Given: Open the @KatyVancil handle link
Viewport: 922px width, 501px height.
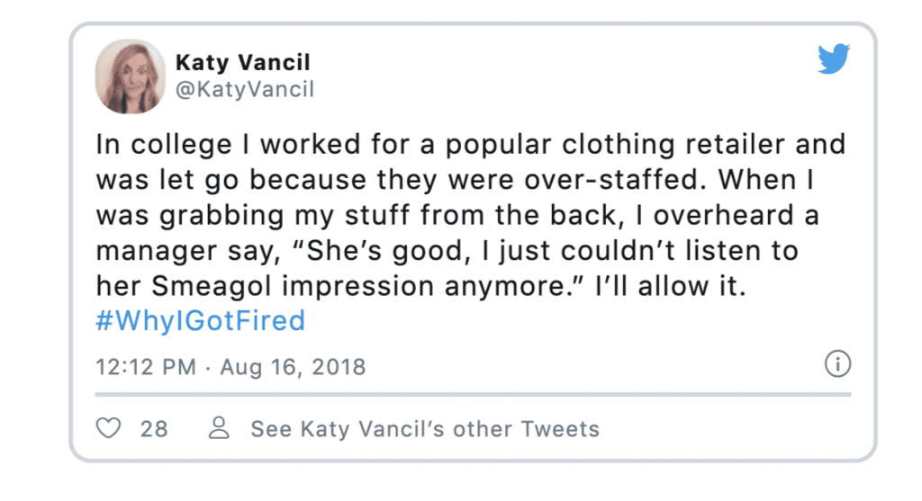Looking at the screenshot, I should [x=245, y=89].
